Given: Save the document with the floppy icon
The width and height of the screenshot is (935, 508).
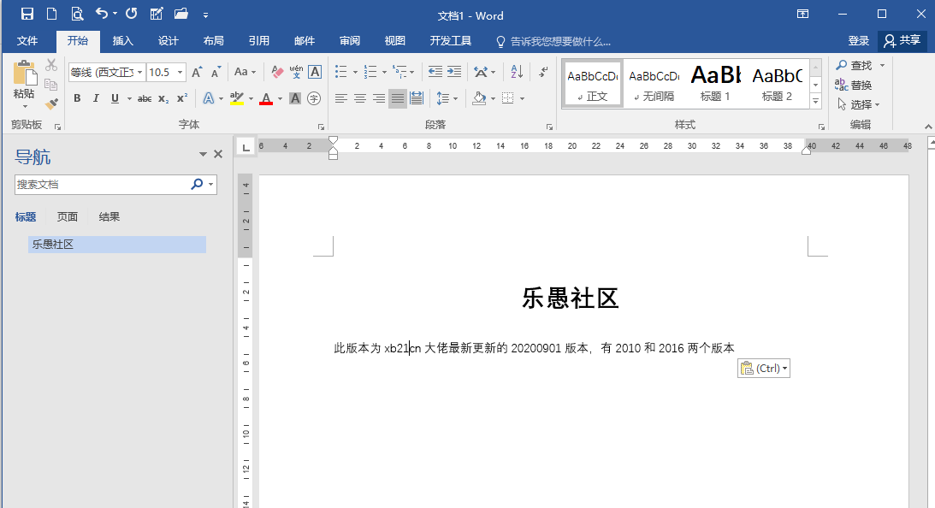Looking at the screenshot, I should 27,14.
